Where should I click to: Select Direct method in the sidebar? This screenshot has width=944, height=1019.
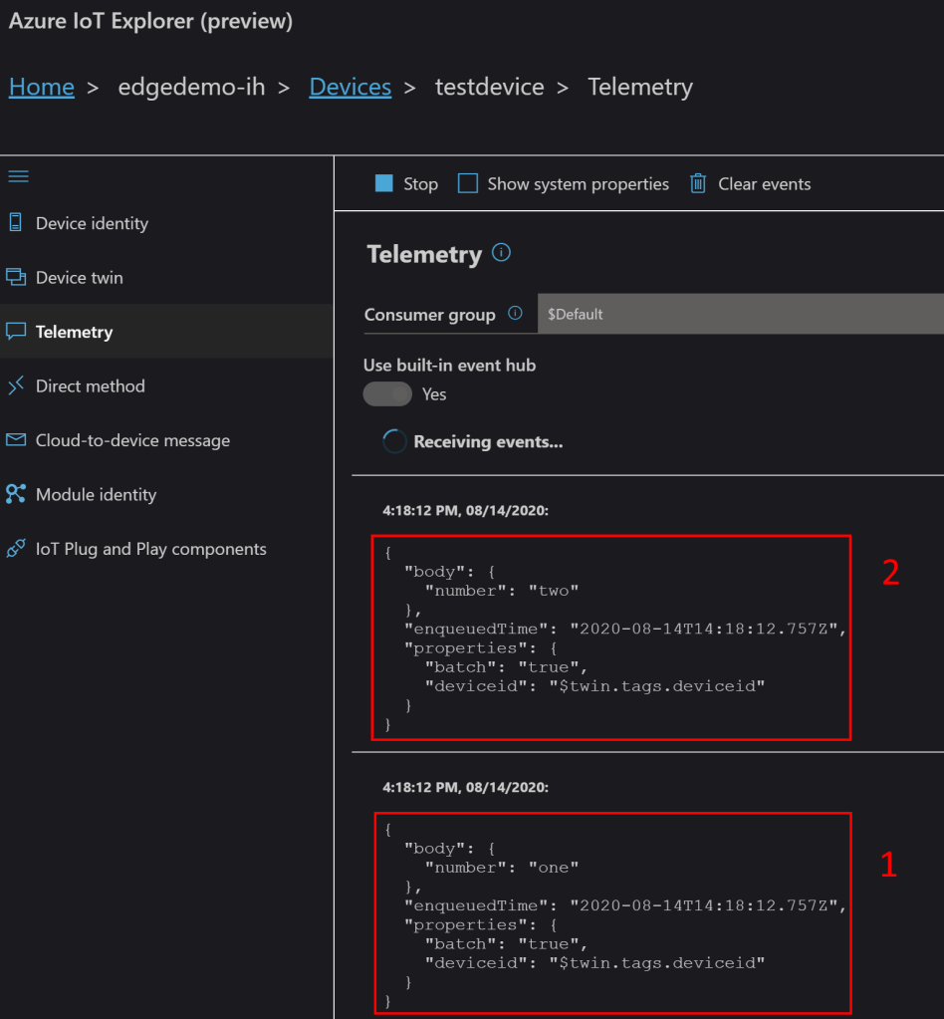(91, 385)
